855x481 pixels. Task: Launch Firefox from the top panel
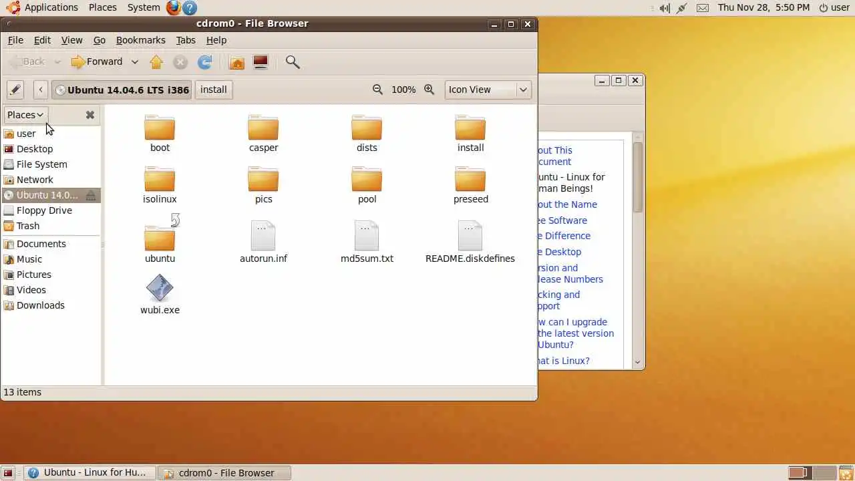tap(174, 7)
